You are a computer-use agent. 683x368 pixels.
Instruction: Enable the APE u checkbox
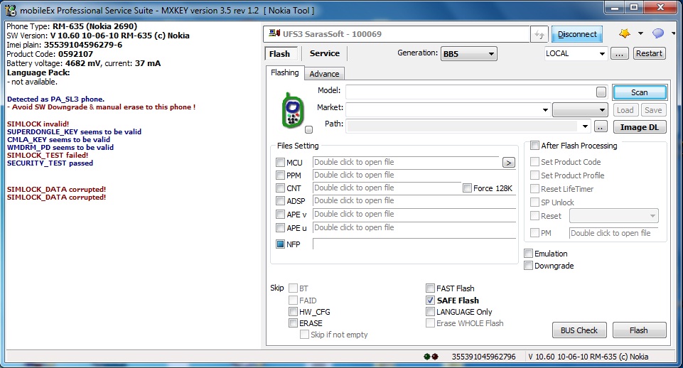pyautogui.click(x=280, y=228)
